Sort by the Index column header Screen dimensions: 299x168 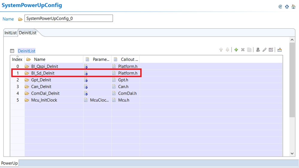[x=17, y=59]
